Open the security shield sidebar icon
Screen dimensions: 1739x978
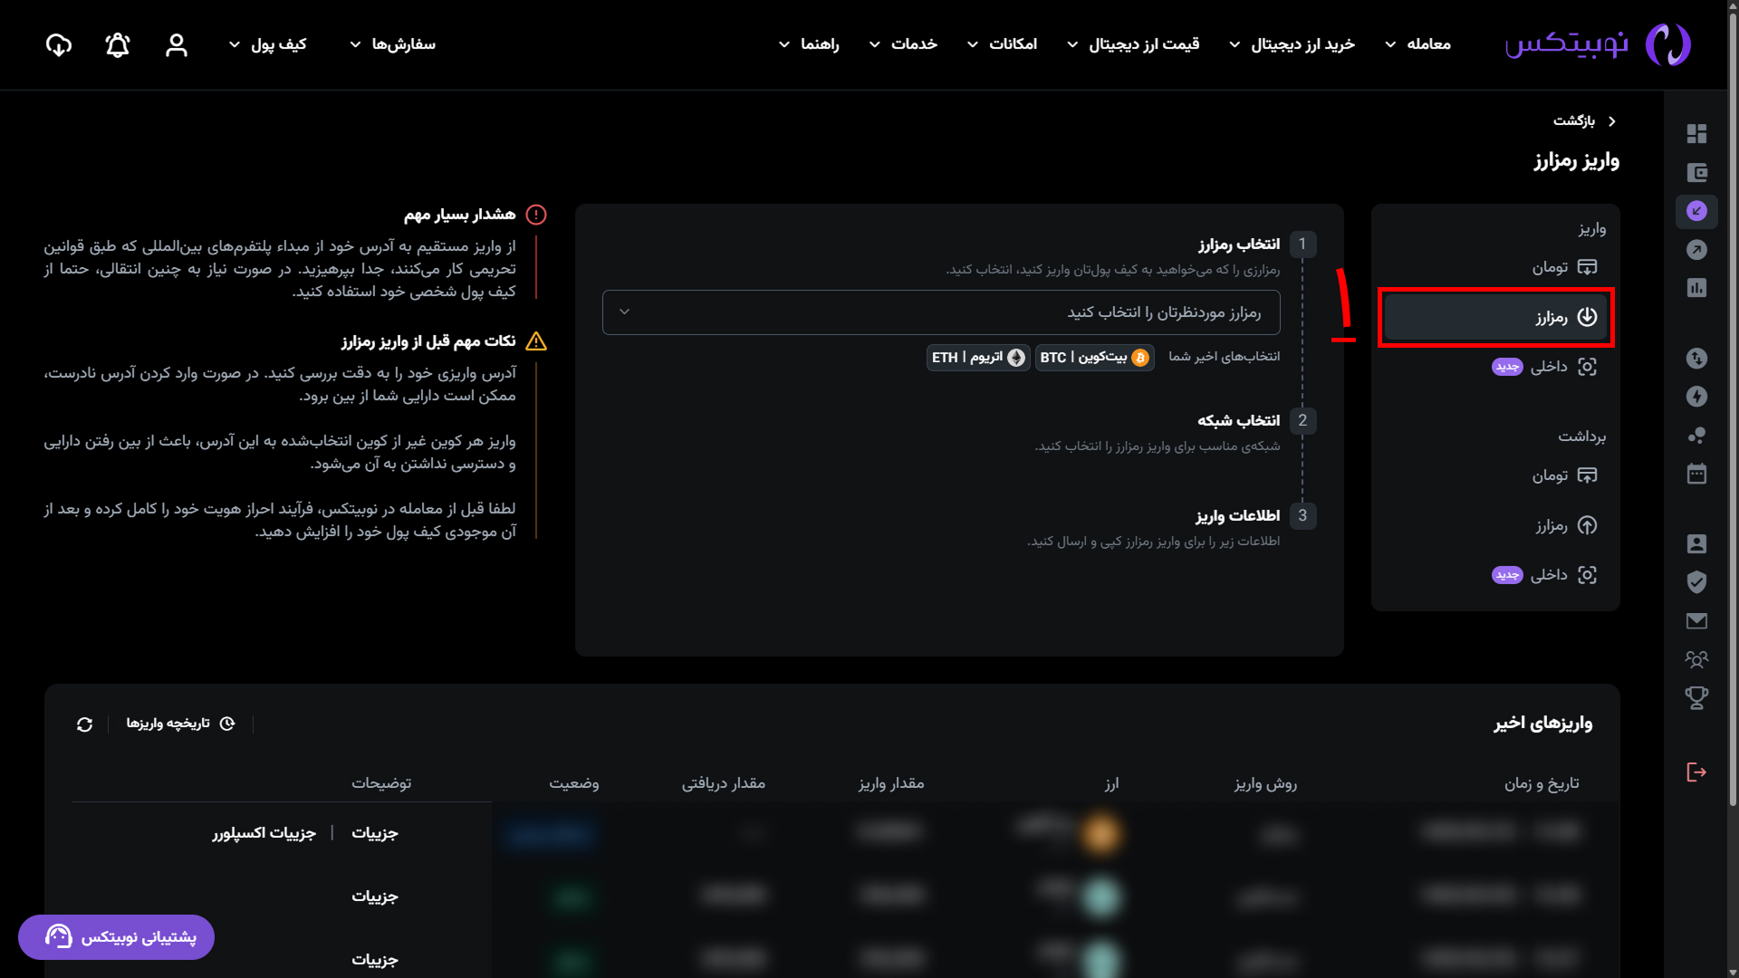(1696, 582)
